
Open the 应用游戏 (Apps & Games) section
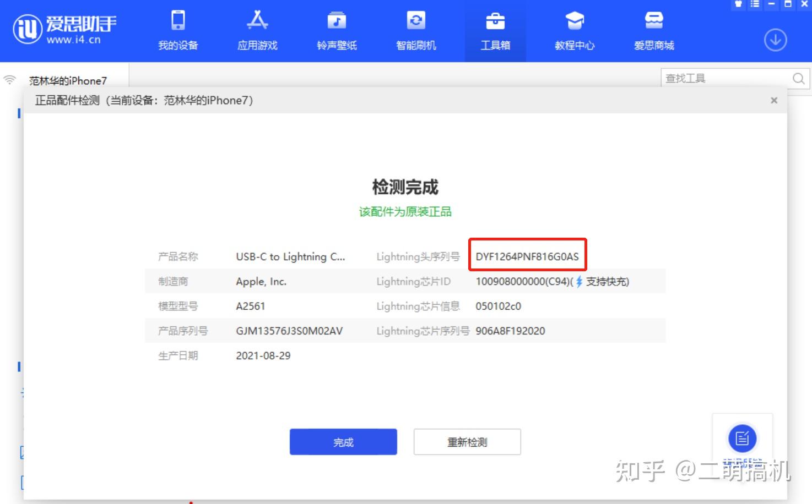click(257, 30)
